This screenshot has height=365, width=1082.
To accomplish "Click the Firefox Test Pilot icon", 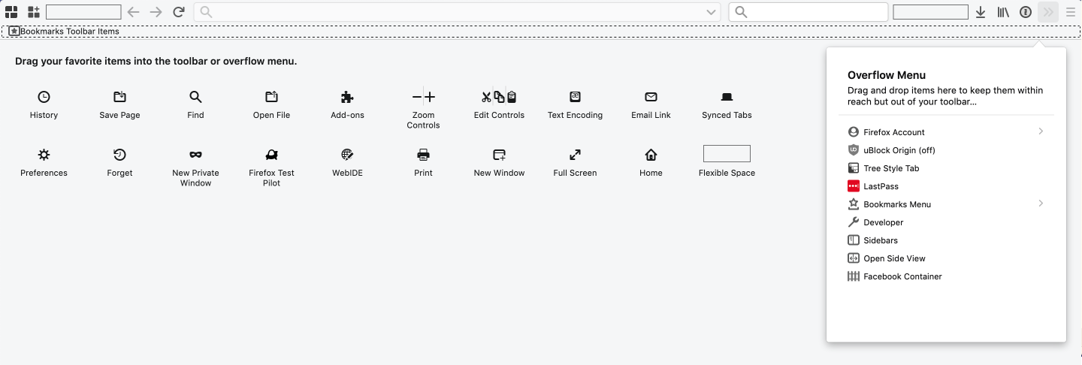I will click(271, 155).
